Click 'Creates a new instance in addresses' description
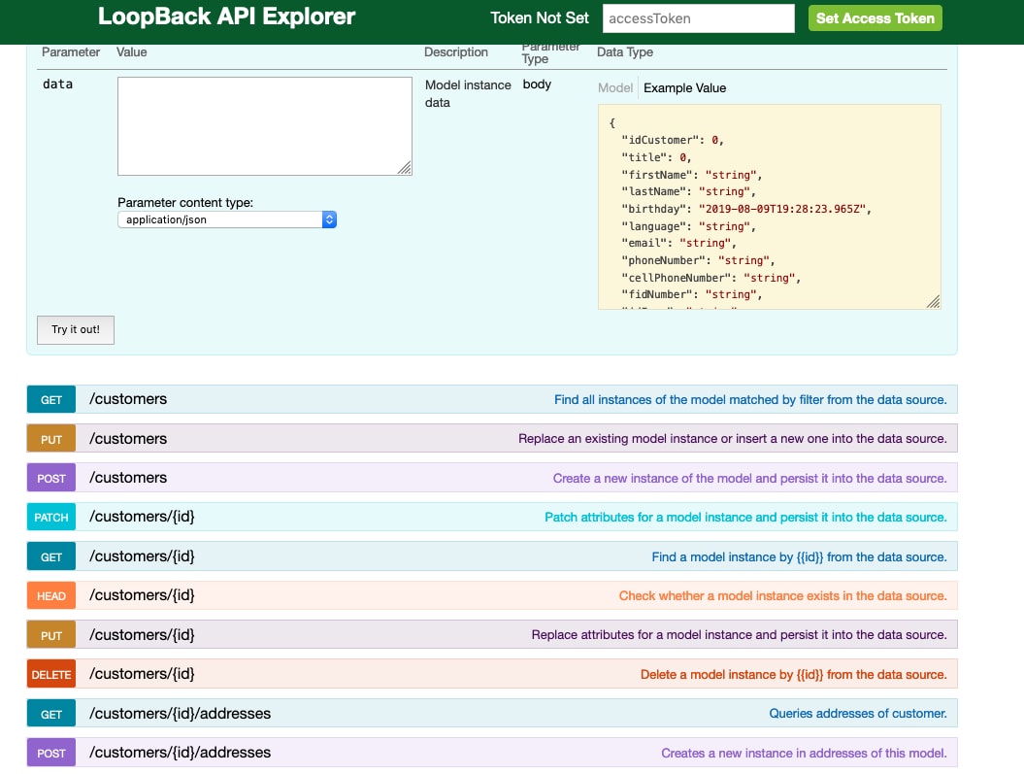Screen dimensions: 1024x774 [x=804, y=753]
